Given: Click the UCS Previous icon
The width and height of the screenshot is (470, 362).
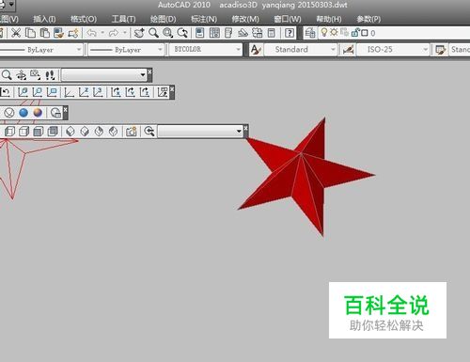Looking at the screenshot, I should pyautogui.click(x=7, y=92).
